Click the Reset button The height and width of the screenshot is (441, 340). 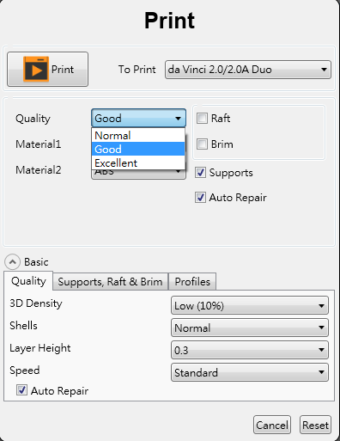pos(315,425)
